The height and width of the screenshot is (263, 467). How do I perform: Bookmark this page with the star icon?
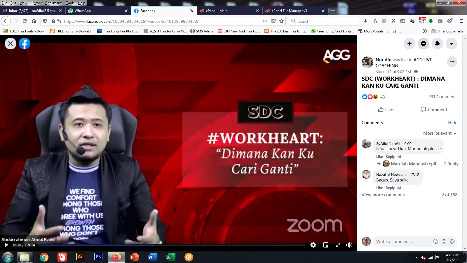(x=281, y=21)
